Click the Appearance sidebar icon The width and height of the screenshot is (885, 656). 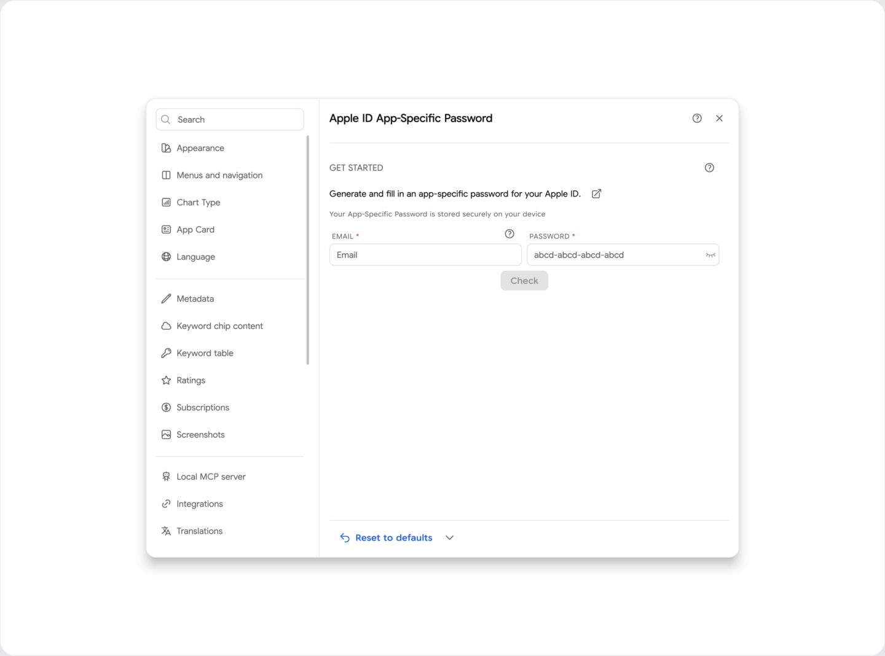tap(166, 148)
